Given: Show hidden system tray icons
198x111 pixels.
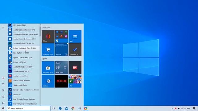Looking at the screenshot, I should [173, 108].
